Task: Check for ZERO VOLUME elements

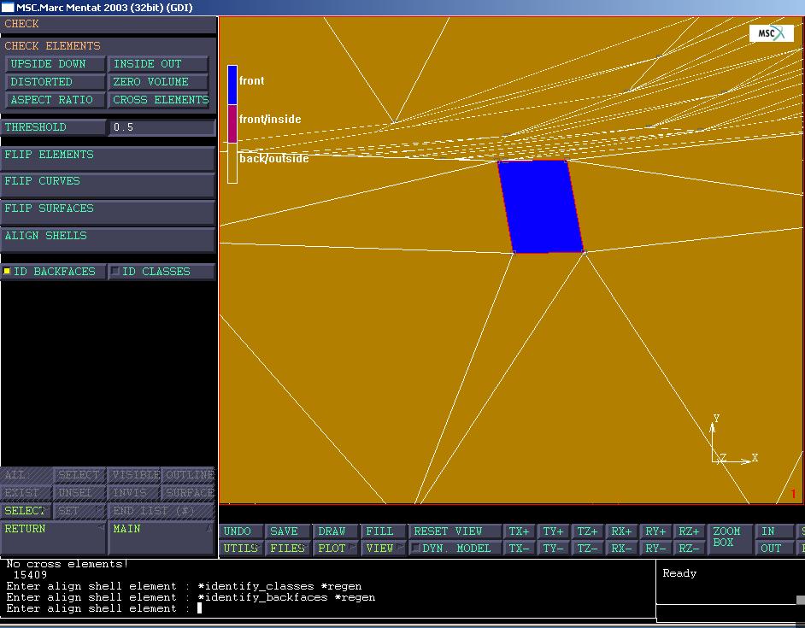Action: pyautogui.click(x=158, y=82)
